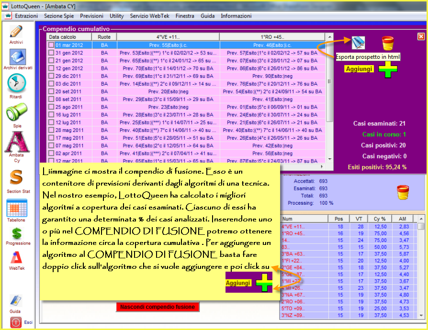The image size is (428, 330).
Task: Click the trash bucket icon in the compendio panel
Action: pos(388,43)
